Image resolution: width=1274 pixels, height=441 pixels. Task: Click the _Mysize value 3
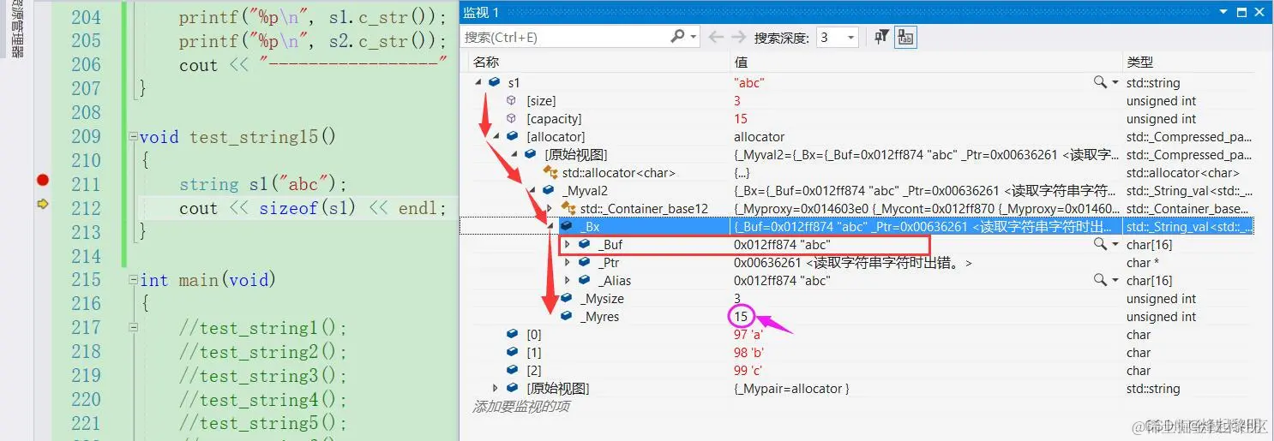pos(737,298)
